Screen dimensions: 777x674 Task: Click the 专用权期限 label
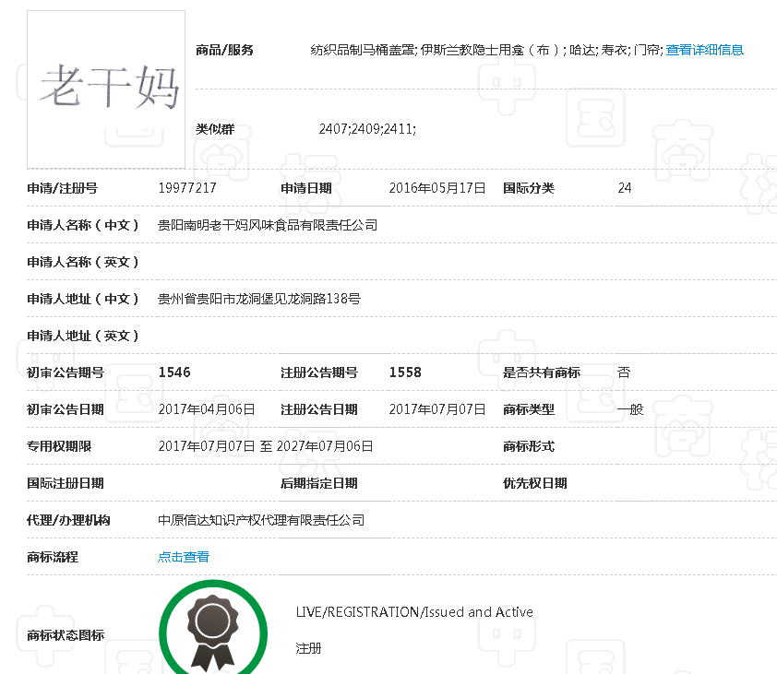click(x=59, y=446)
